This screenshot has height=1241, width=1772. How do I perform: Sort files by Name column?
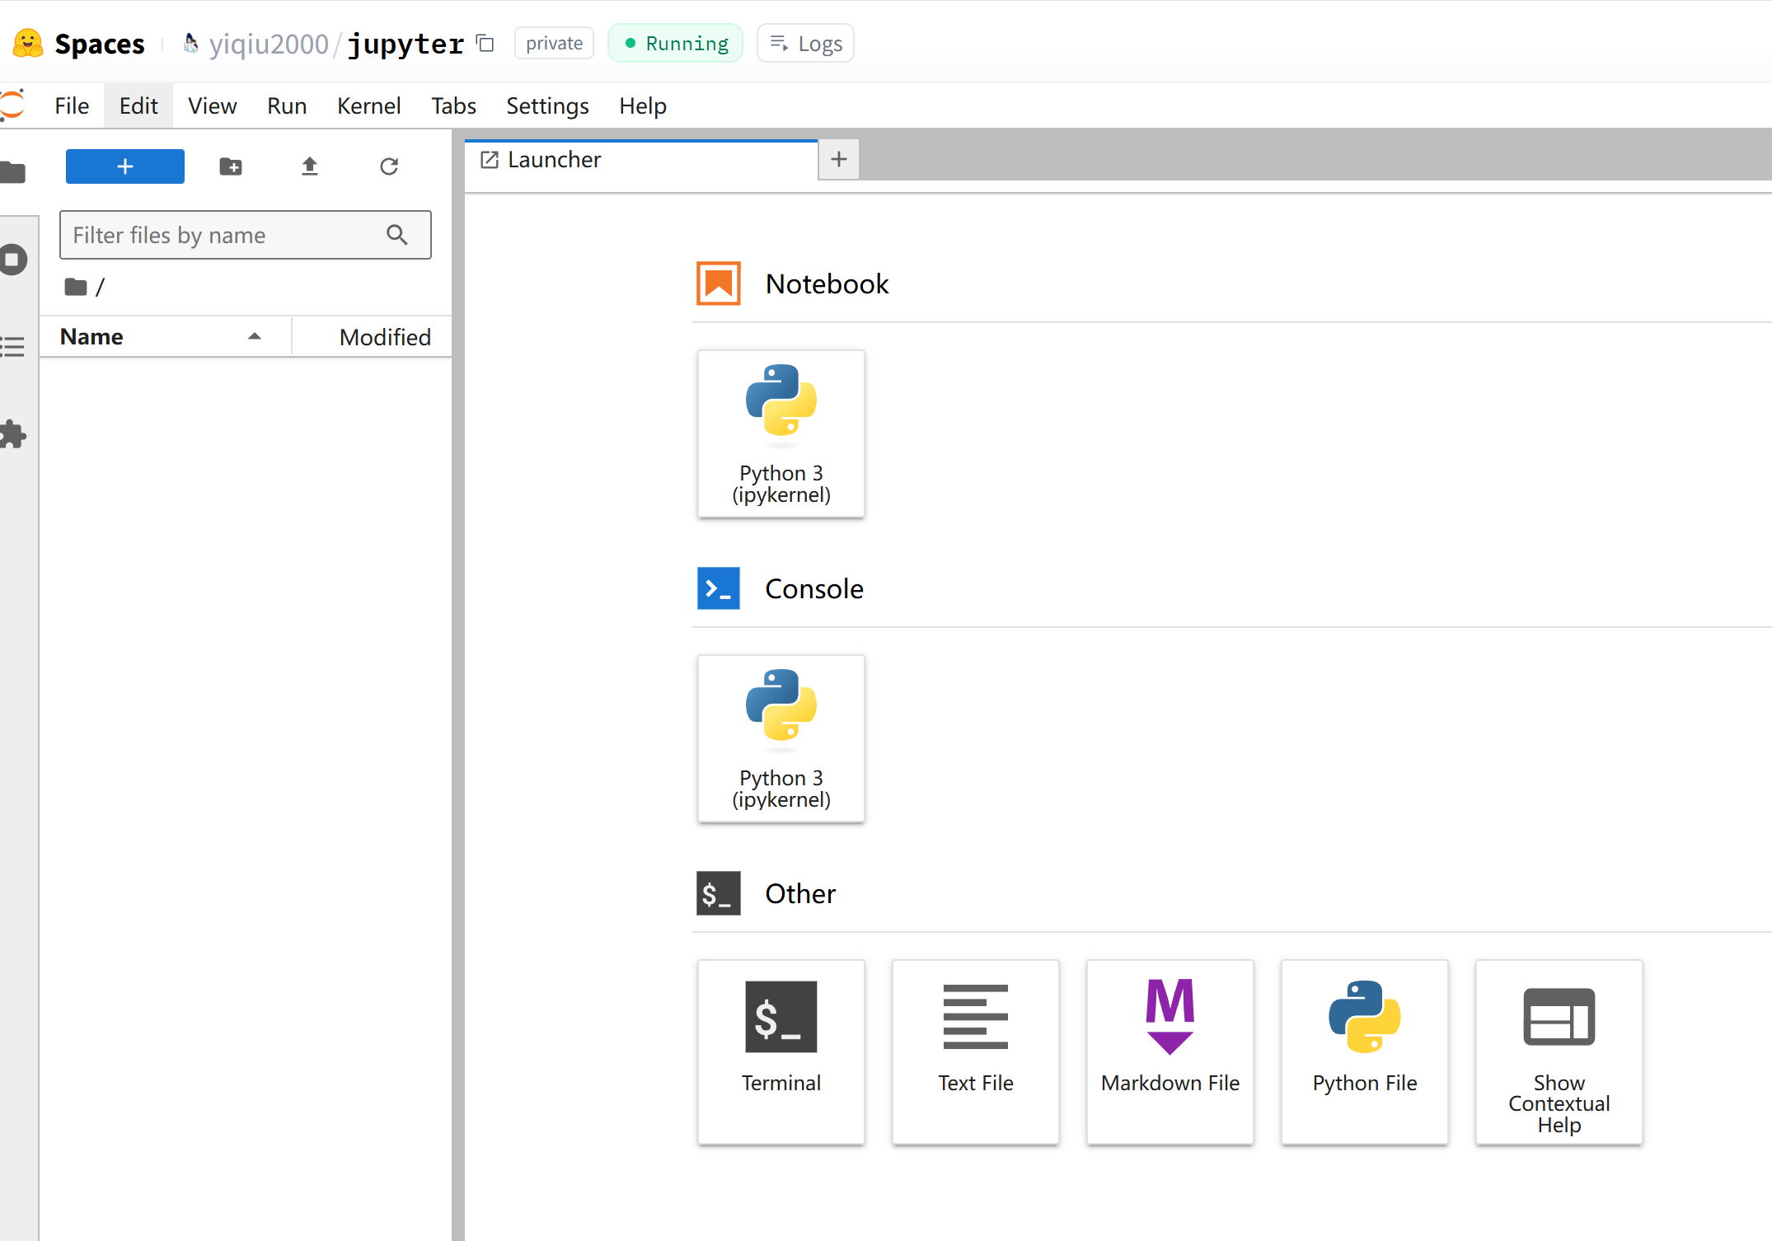(x=165, y=336)
